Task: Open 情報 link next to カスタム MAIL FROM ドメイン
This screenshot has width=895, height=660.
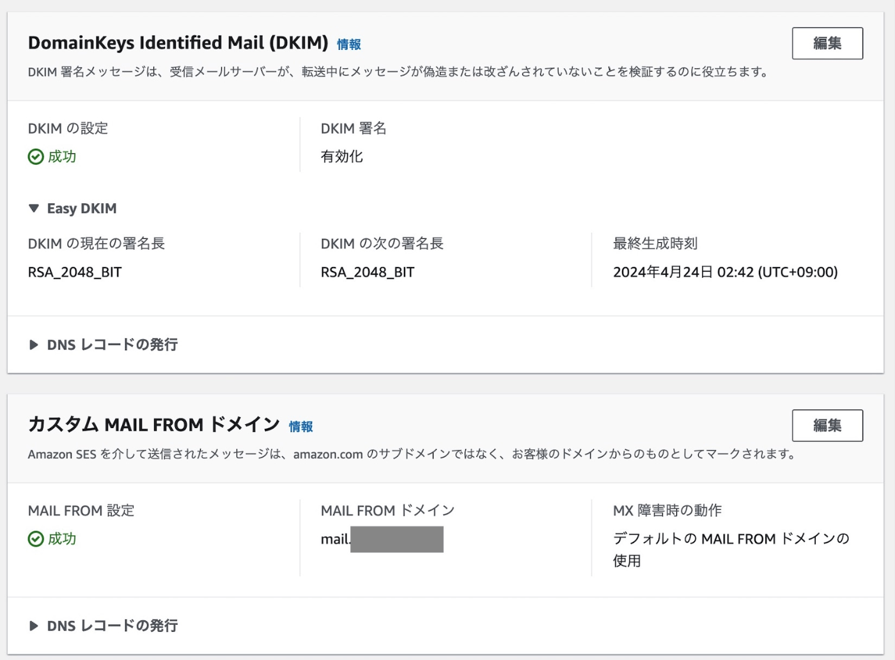Action: click(x=300, y=426)
